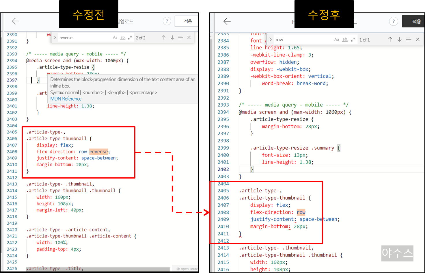
Task: Click the 적용 button in the left editor
Action: pos(187,21)
